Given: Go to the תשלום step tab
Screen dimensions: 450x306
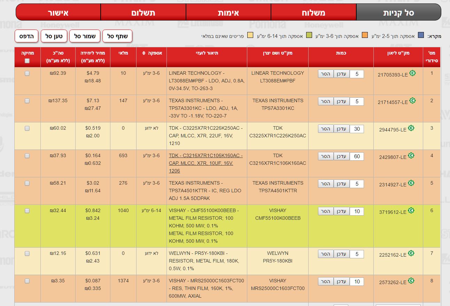Looking at the screenshot, I should point(143,12).
